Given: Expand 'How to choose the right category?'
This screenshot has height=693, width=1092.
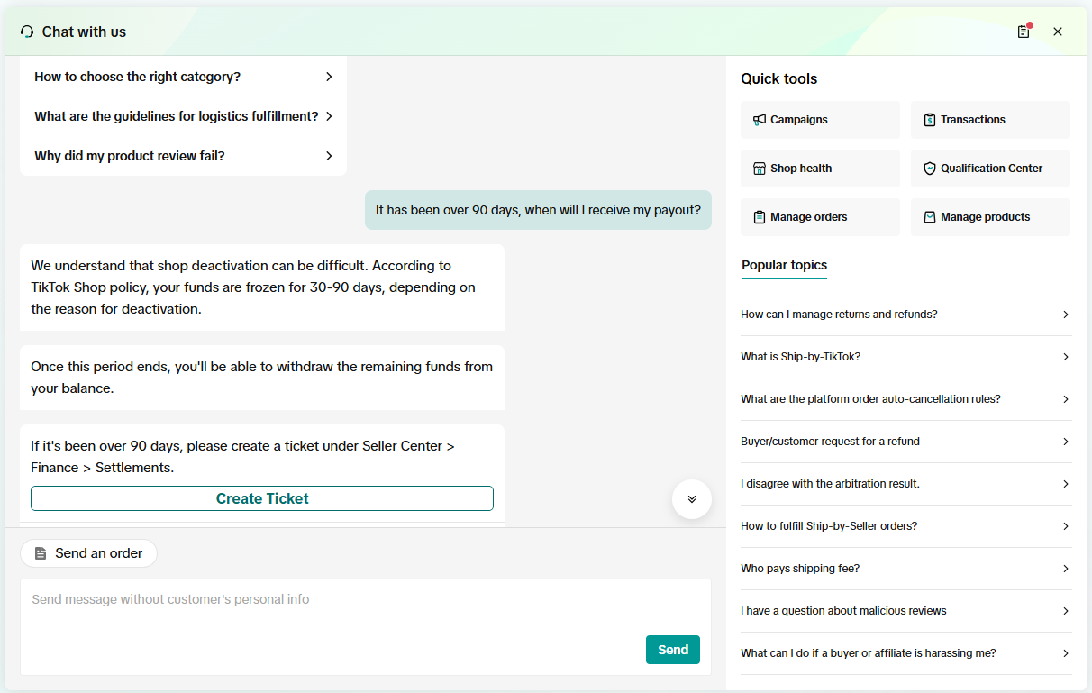Looking at the screenshot, I should pos(183,77).
